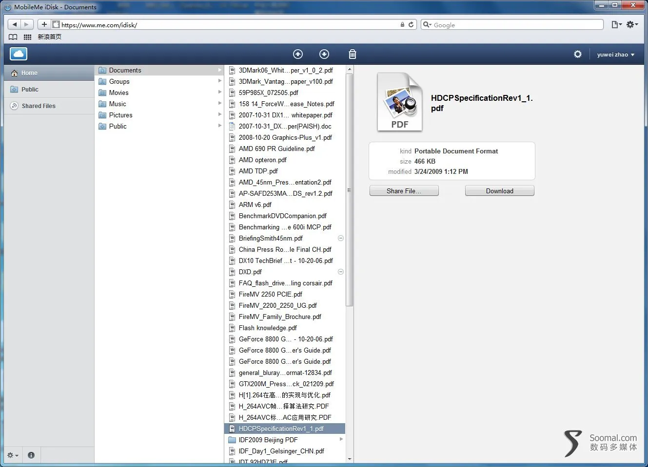Viewport: 648px width, 467px height.
Task: Open the Pictures folder
Action: tap(159, 115)
